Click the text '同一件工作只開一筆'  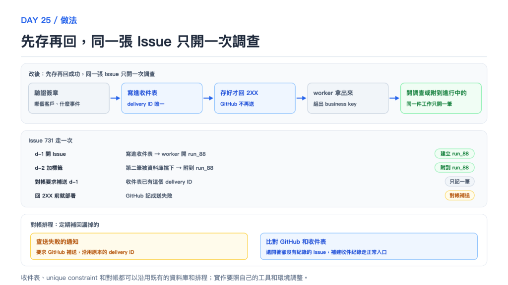coord(429,104)
